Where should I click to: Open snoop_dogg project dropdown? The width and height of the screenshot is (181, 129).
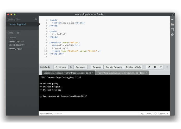click(x=14, y=33)
